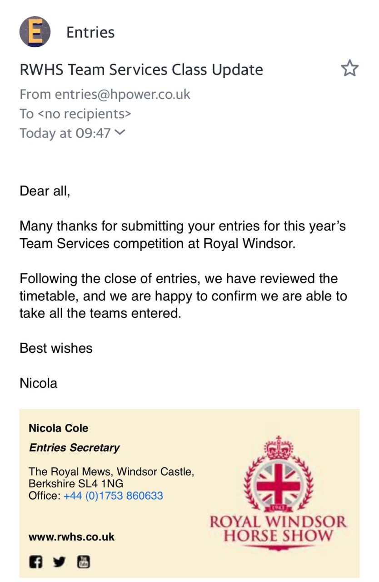Expand email details chevron next to time
This screenshot has width=379, height=582.
click(120, 133)
